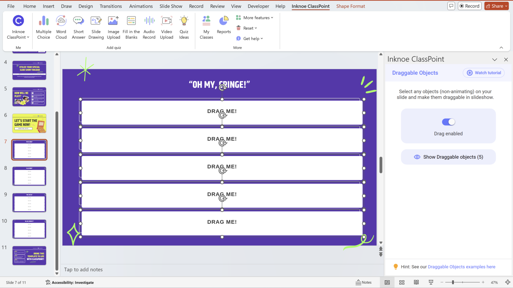This screenshot has height=288, width=513.
Task: Open the Slide Show tab
Action: (171, 6)
